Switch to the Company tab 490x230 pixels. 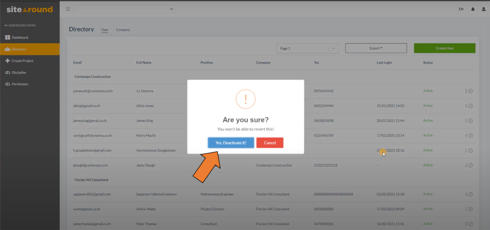coord(123,30)
